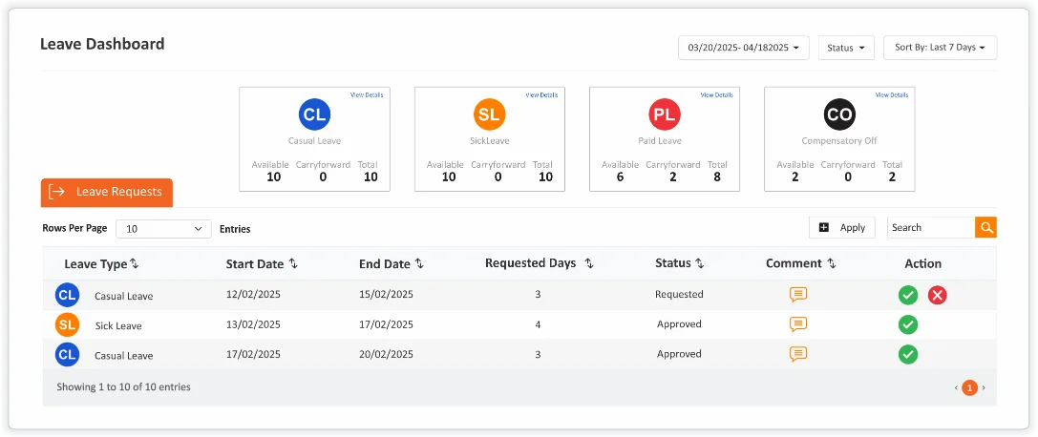
Task: Sort table by Leave Type column
Action: click(x=134, y=263)
